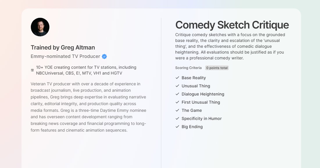Select the "Big Ending" criterion label
The width and height of the screenshot is (320, 168).
[x=192, y=127]
